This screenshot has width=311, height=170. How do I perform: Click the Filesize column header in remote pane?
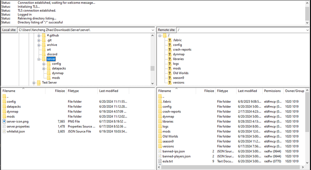[x=209, y=91]
